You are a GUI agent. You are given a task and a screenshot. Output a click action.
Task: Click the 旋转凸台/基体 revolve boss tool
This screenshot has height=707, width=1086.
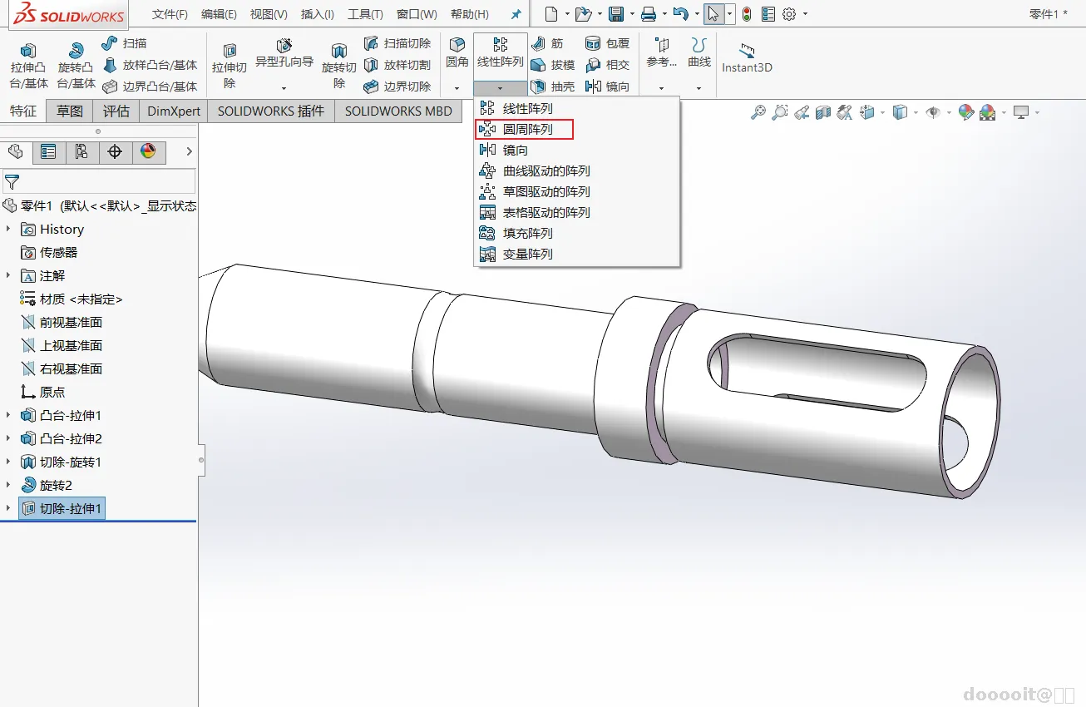pyautogui.click(x=76, y=66)
